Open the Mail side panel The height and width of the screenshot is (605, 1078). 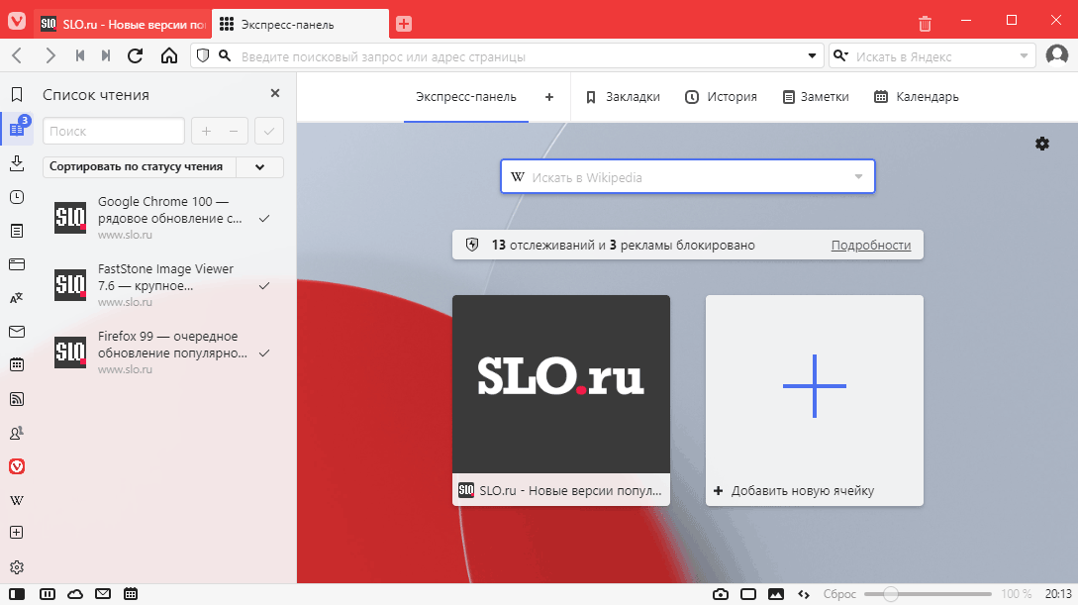(x=17, y=332)
